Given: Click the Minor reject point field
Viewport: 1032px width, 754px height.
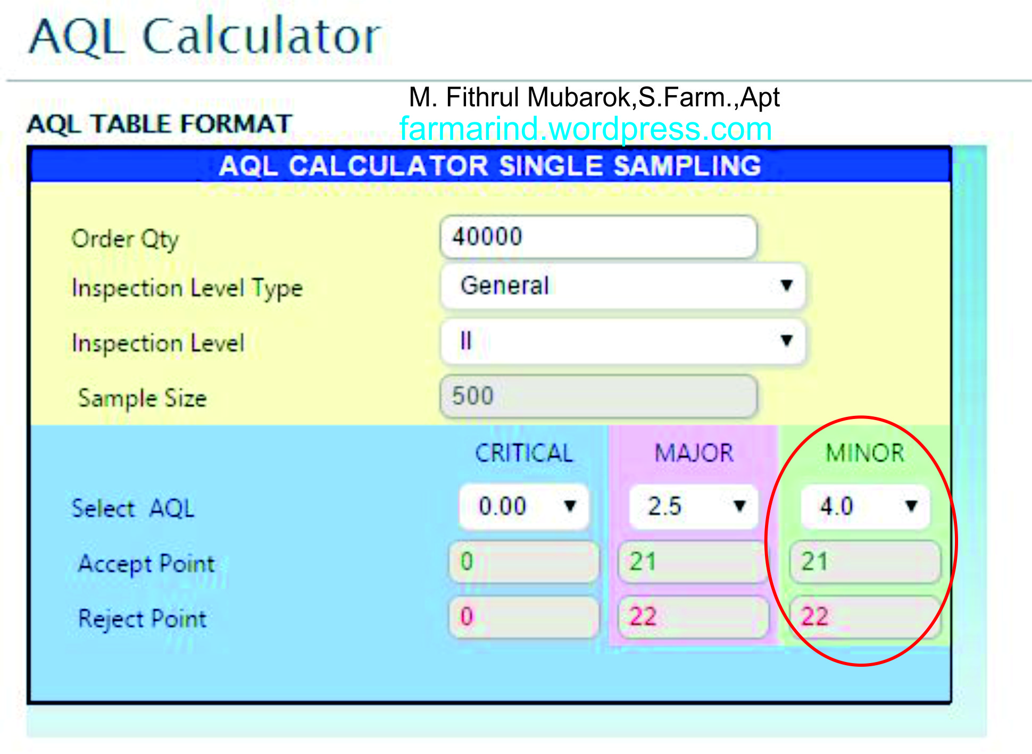Looking at the screenshot, I should coord(865,617).
